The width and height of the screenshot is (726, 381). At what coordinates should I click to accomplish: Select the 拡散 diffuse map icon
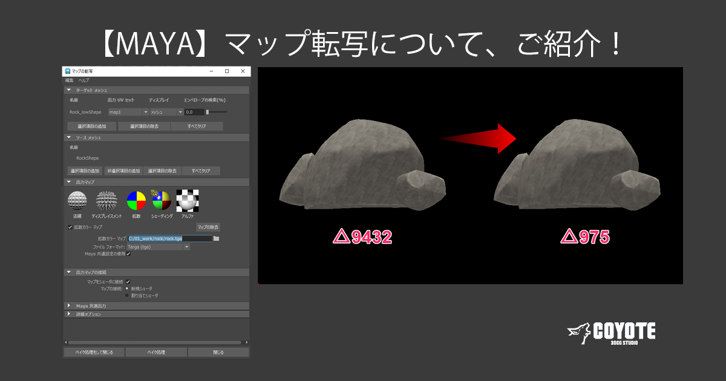pyautogui.click(x=136, y=200)
